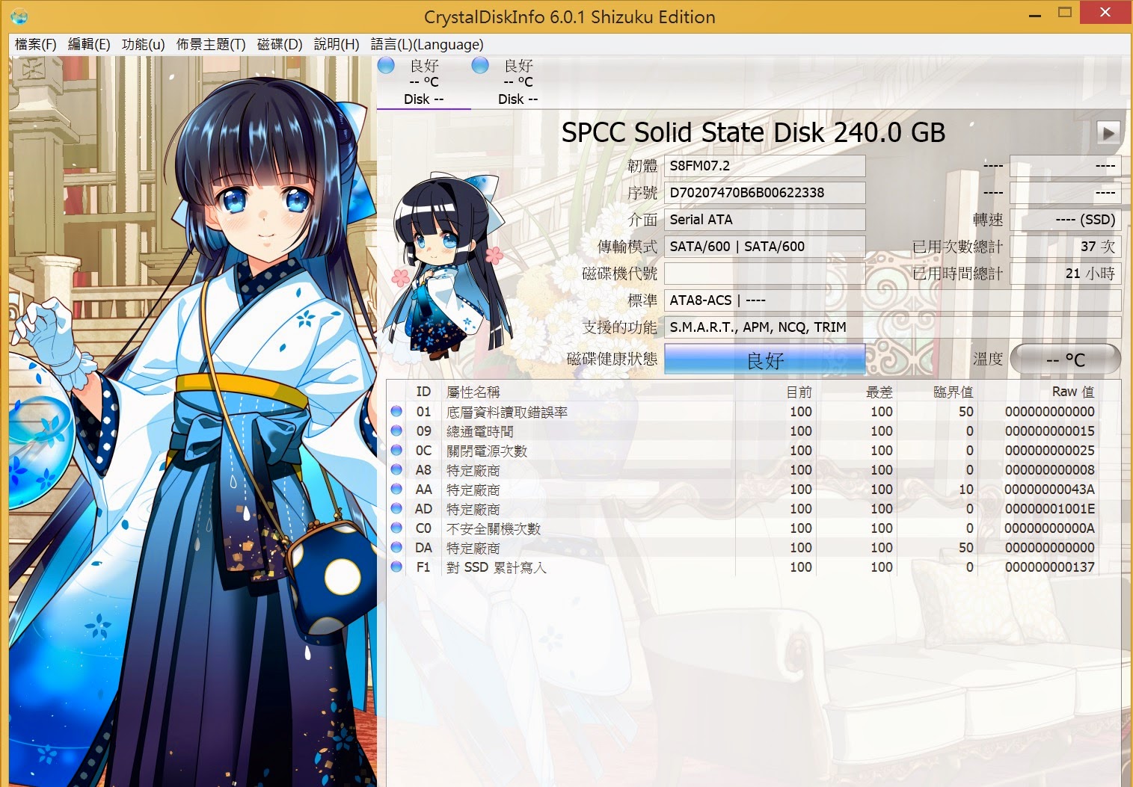Click the next disk arrow button
This screenshot has width=1133, height=787.
point(1108,134)
